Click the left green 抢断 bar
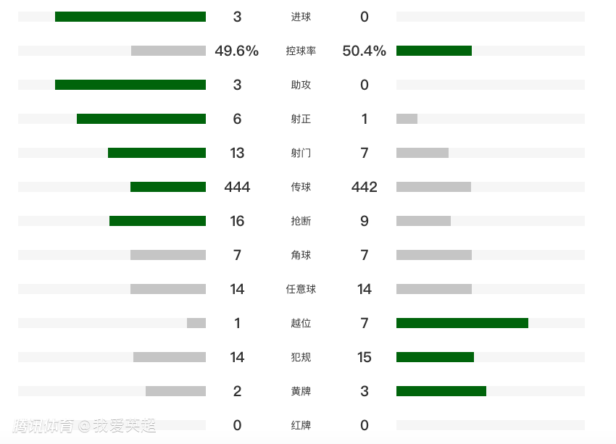616x444 pixels. (157, 221)
